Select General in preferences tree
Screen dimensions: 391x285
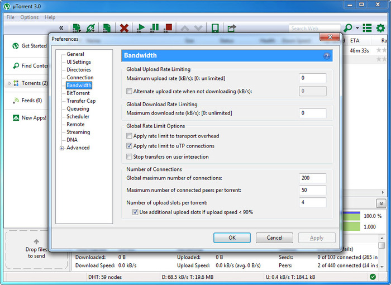click(75, 54)
